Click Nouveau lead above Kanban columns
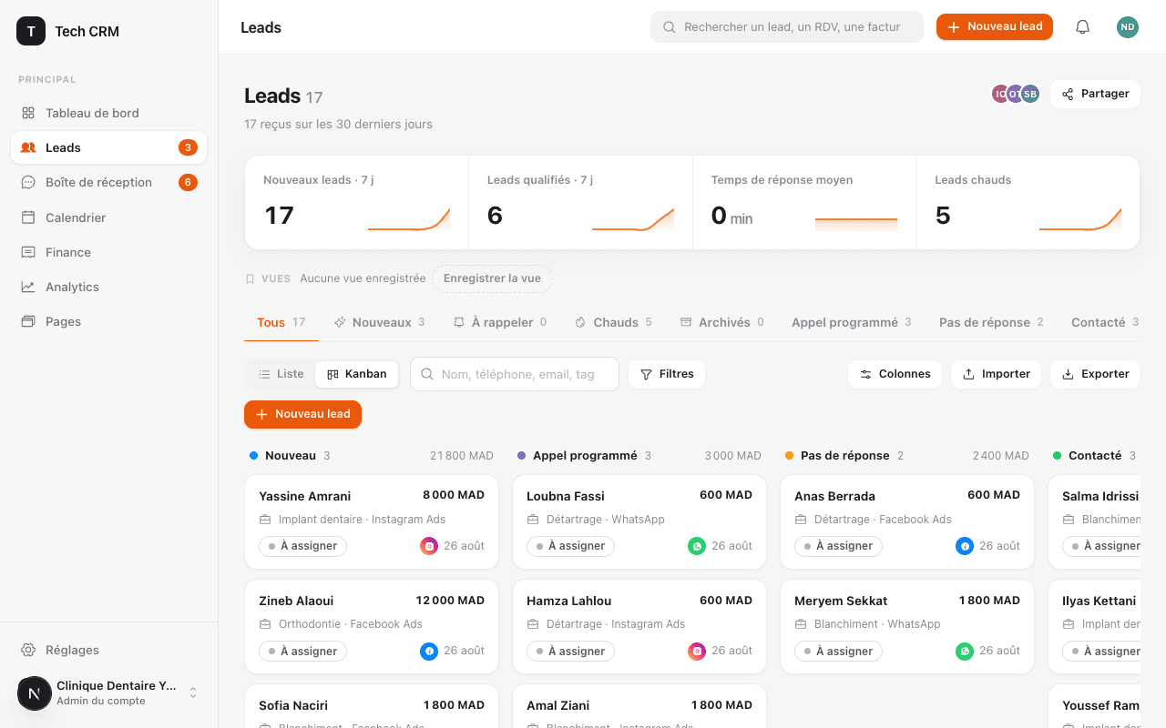 [x=302, y=414]
